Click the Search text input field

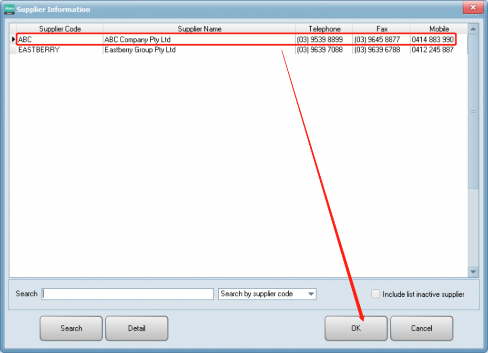tap(128, 294)
